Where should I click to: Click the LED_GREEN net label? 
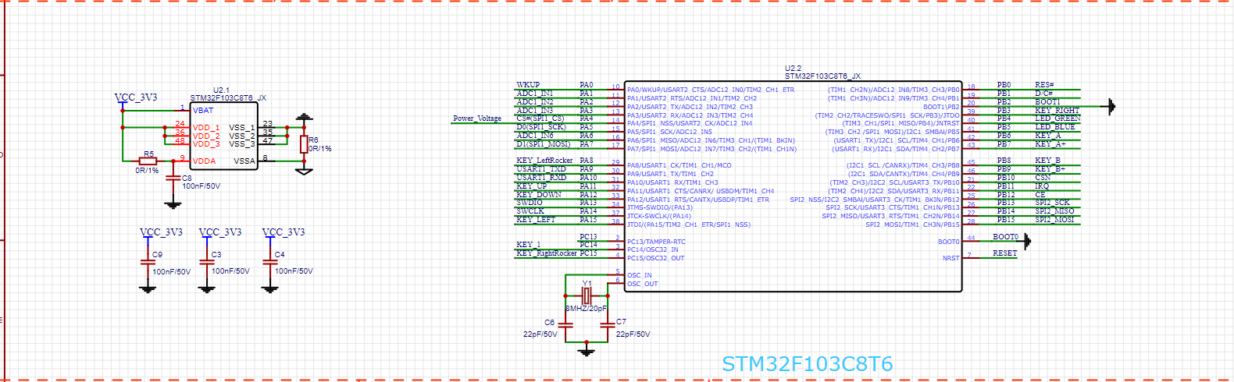pyautogui.click(x=1058, y=118)
